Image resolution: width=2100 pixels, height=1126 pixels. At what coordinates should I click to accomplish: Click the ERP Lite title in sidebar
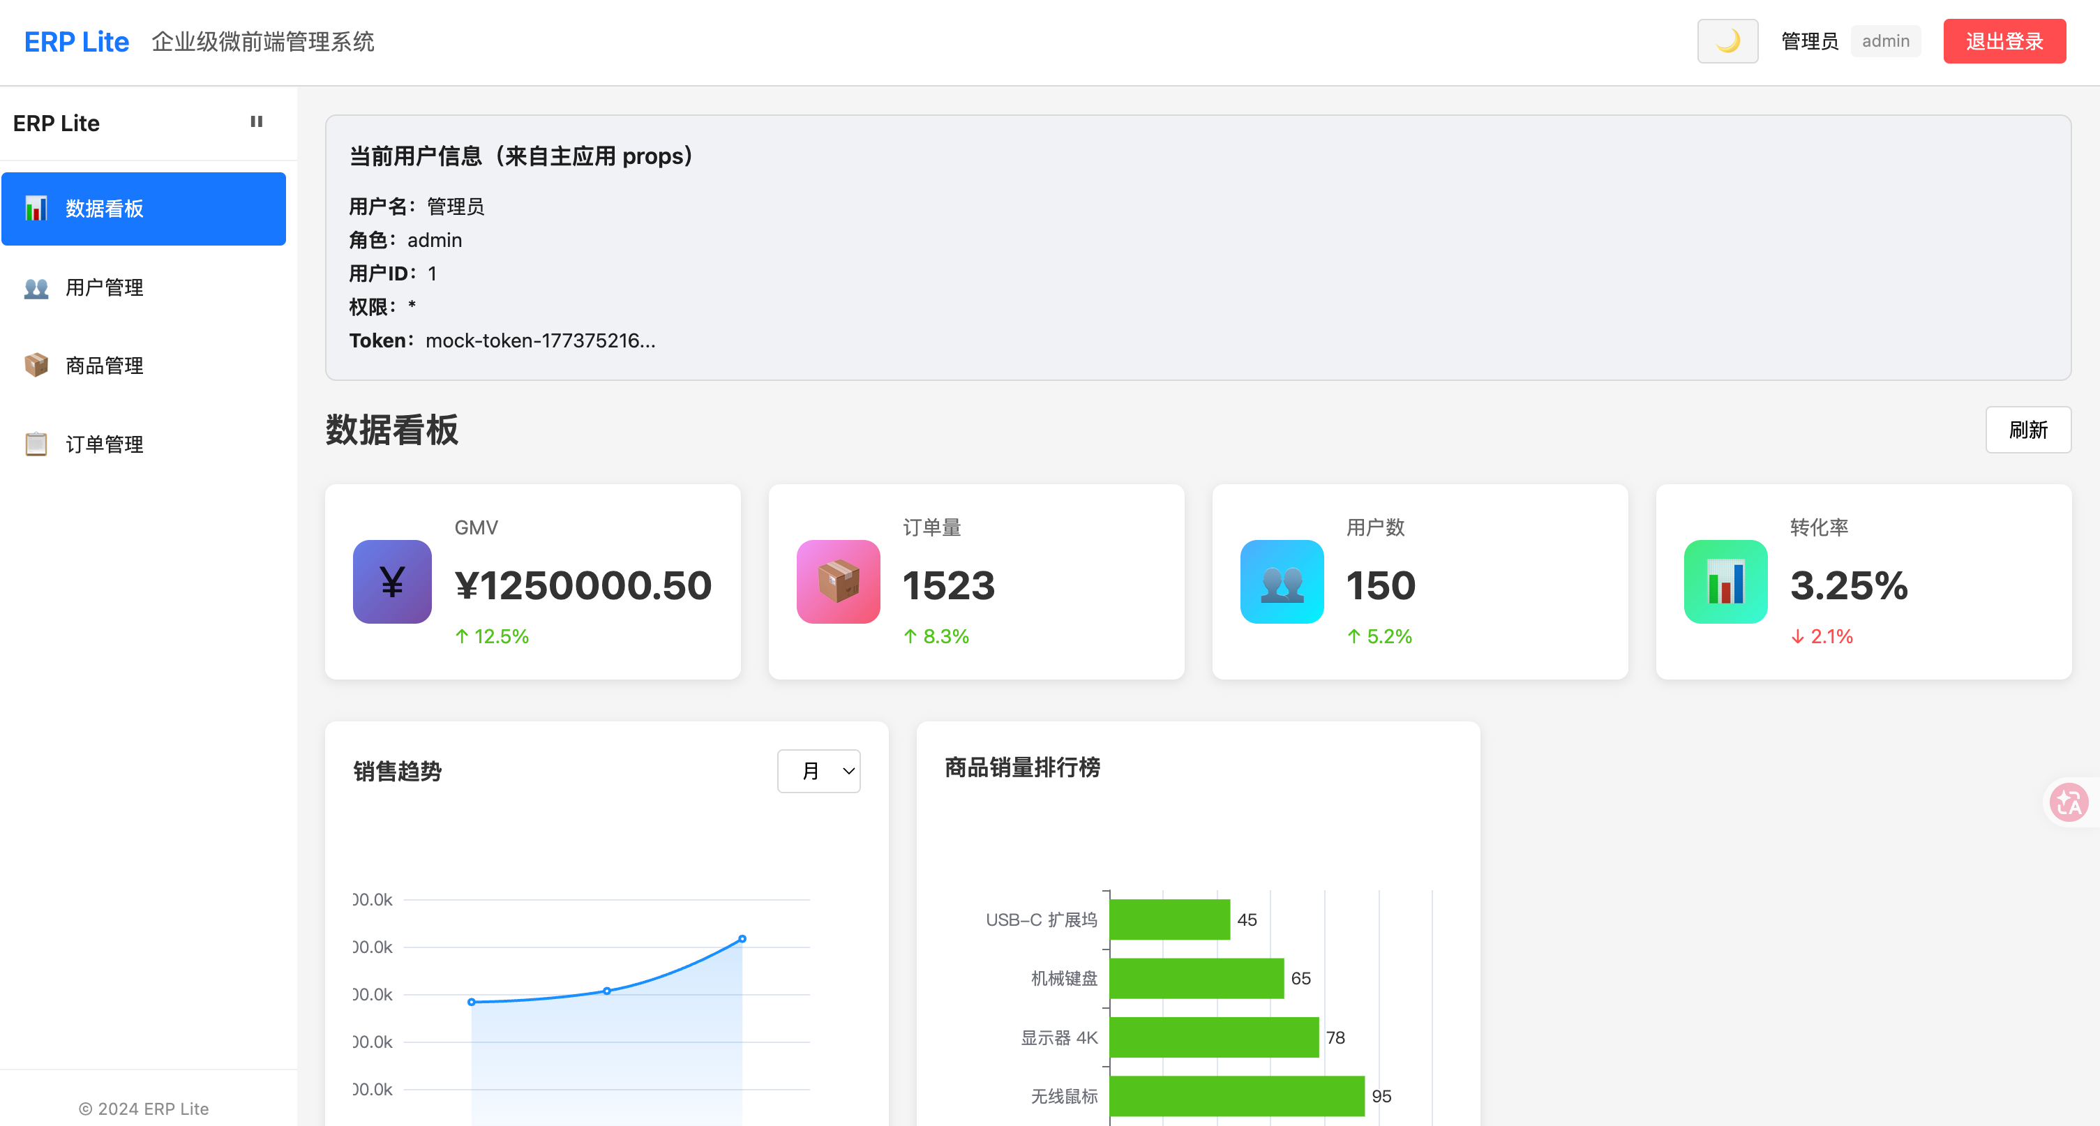[x=57, y=123]
